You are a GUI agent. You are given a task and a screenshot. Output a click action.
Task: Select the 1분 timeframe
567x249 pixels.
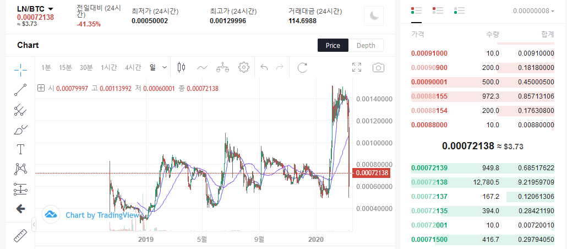point(46,67)
